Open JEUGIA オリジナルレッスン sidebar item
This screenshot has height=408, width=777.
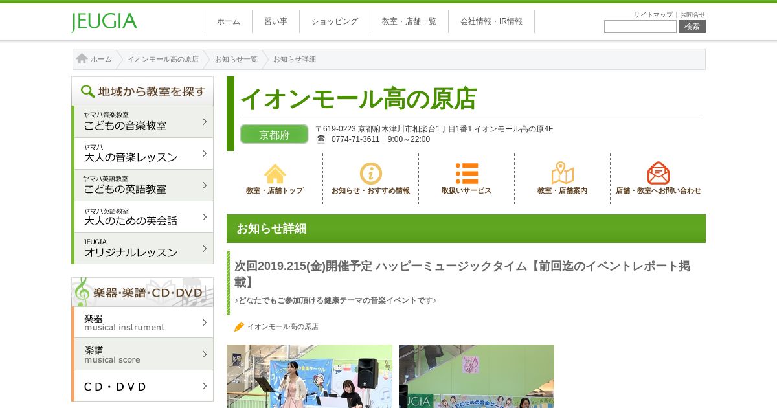pyautogui.click(x=142, y=249)
